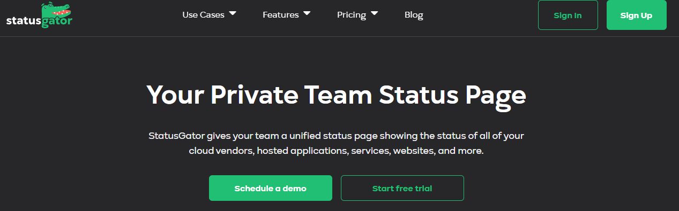The image size is (679, 211).
Task: Expand the Features dropdown arrow
Action: coord(307,13)
